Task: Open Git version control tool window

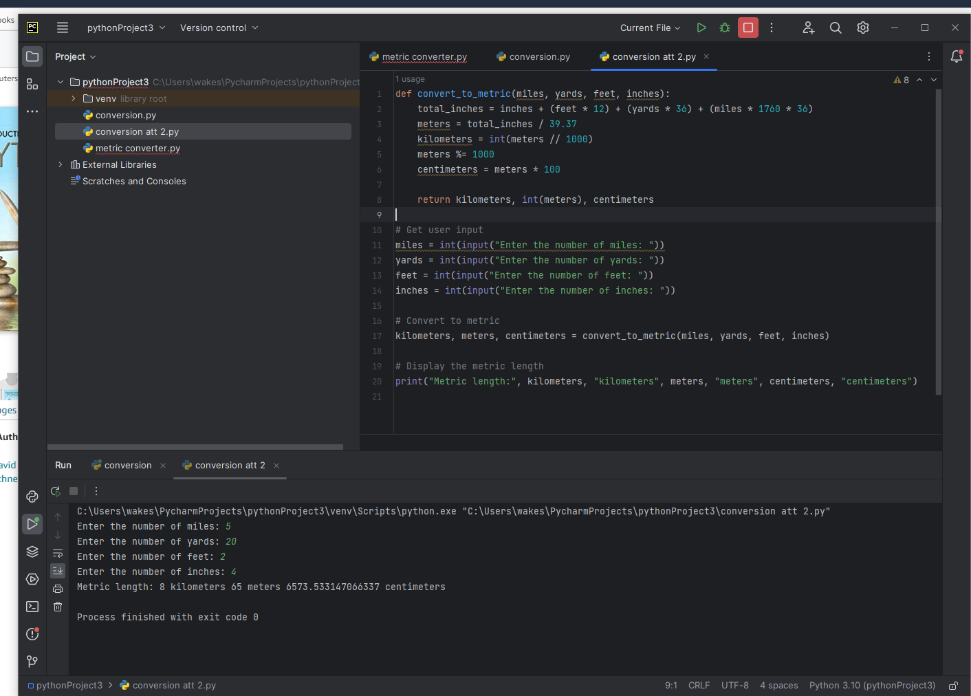Action: (32, 662)
